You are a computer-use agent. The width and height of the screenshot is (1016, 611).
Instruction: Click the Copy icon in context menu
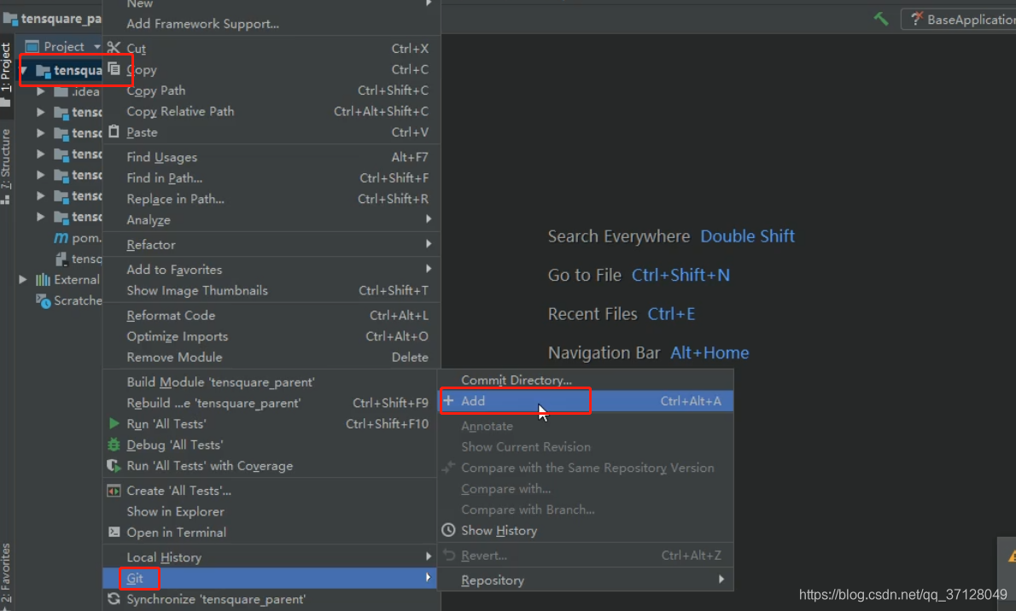(x=114, y=68)
